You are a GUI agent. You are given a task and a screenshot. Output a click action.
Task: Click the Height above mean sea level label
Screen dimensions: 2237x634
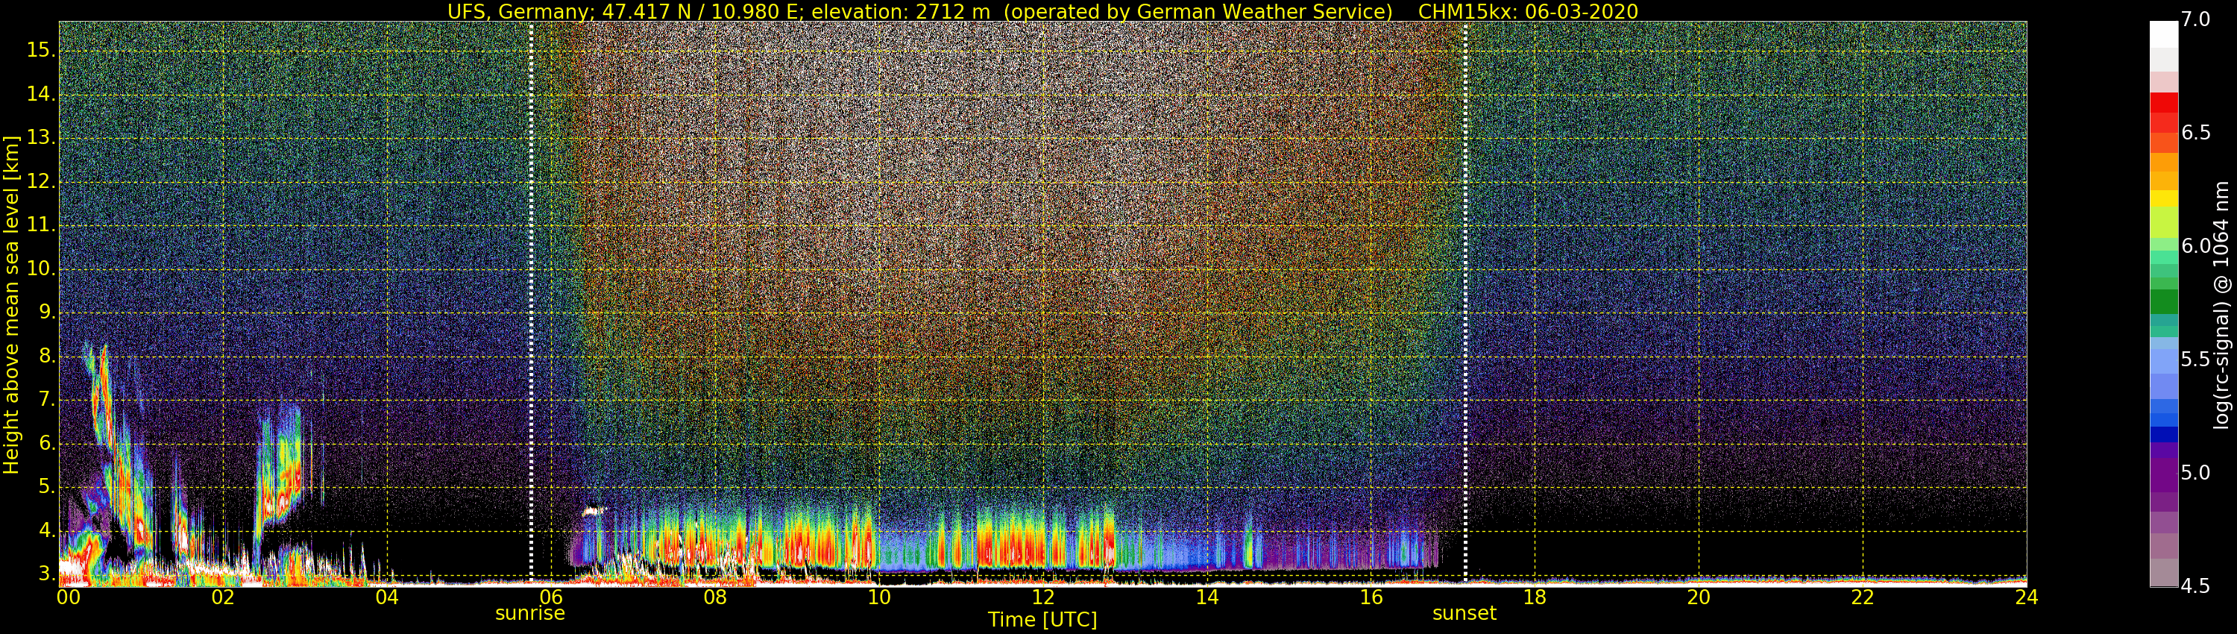pyautogui.click(x=11, y=304)
